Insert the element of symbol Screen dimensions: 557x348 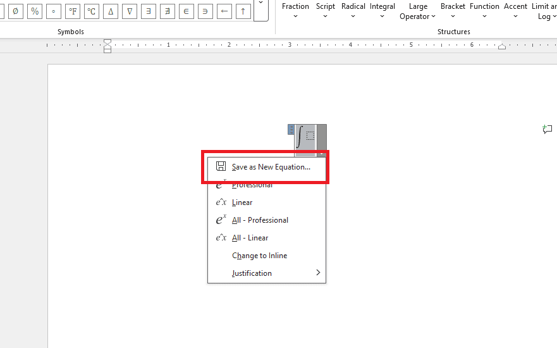[x=186, y=11]
